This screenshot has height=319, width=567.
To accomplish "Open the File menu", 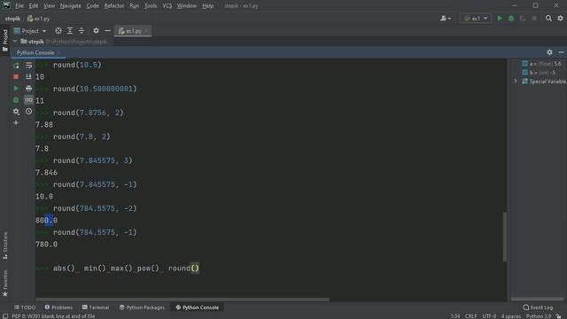I will click(19, 6).
